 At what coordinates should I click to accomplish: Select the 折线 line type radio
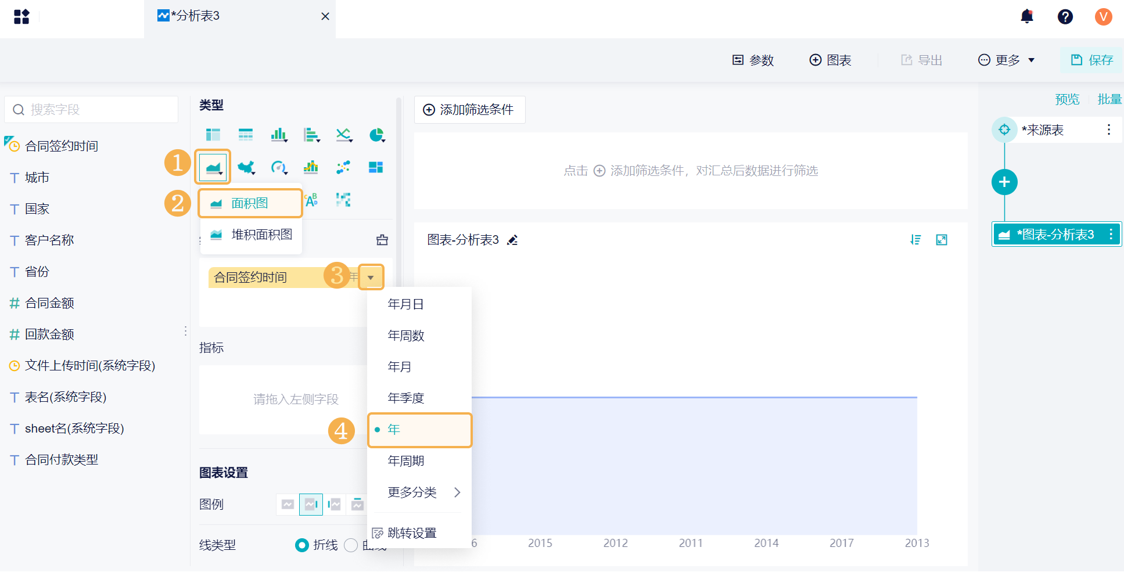click(x=302, y=545)
